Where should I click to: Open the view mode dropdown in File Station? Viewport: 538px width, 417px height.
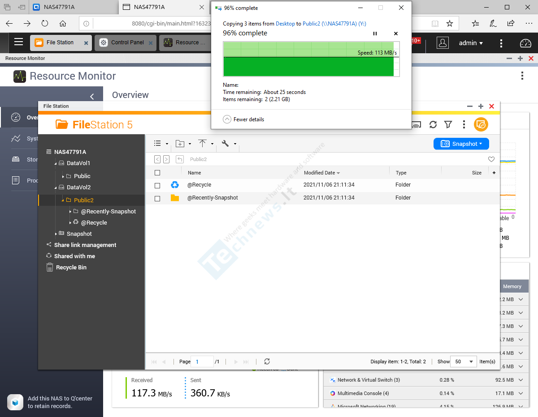coord(161,144)
